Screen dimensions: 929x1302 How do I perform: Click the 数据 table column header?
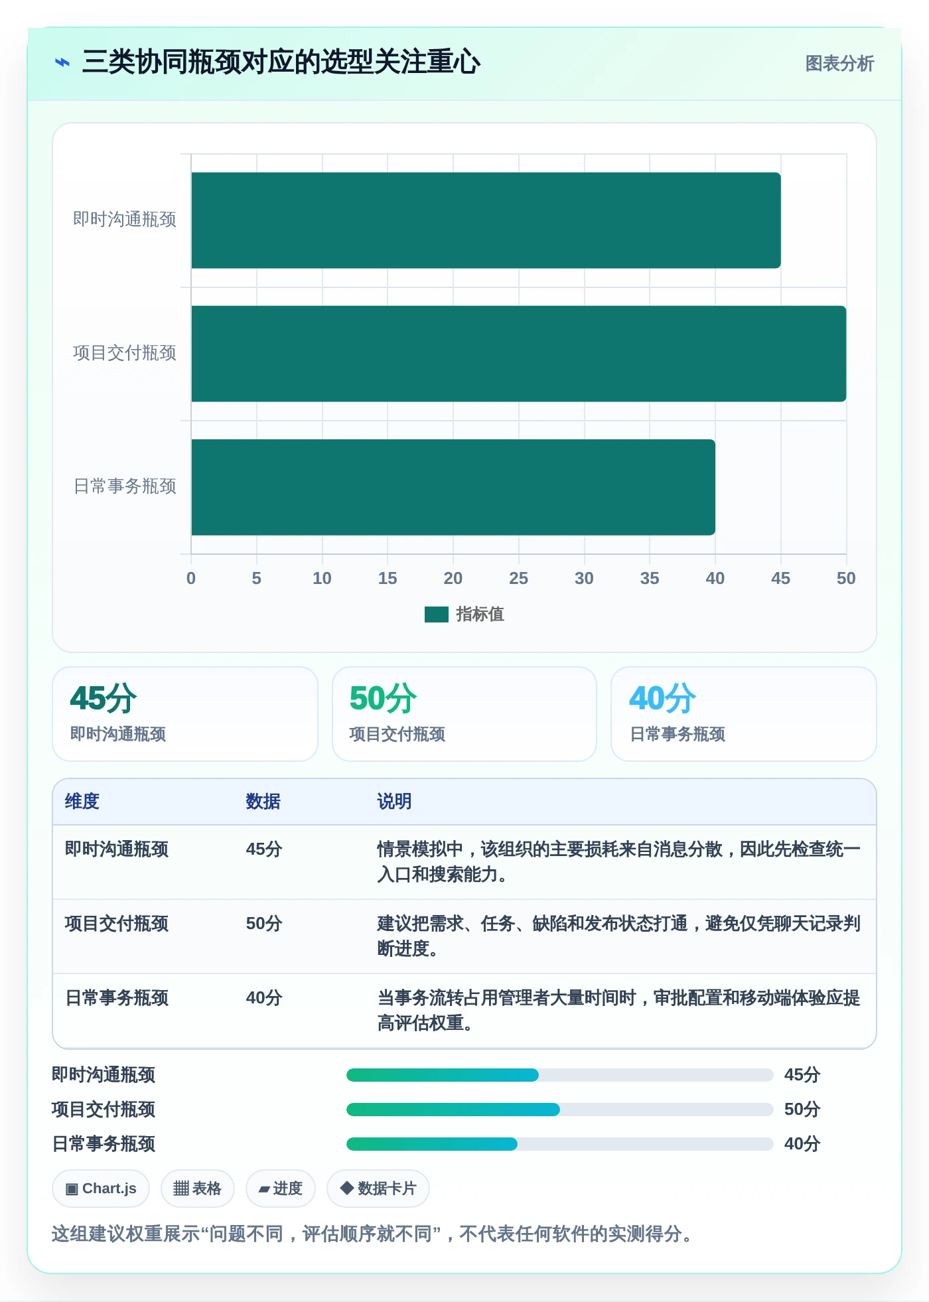pyautogui.click(x=263, y=802)
